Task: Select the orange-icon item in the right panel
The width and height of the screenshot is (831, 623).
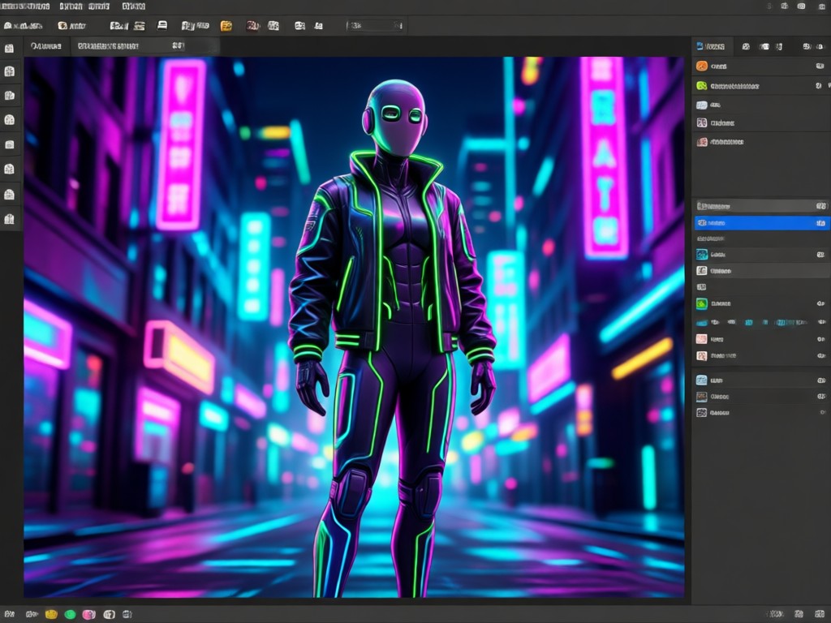Action: coord(760,67)
